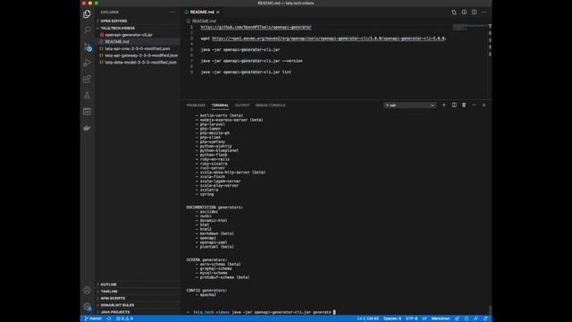Image resolution: width=572 pixels, height=322 pixels.
Task: Click the editor minimap
Action: click(x=470, y=27)
